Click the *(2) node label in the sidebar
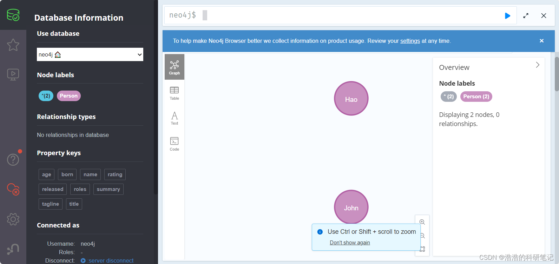This screenshot has width=559, height=264. tap(46, 96)
